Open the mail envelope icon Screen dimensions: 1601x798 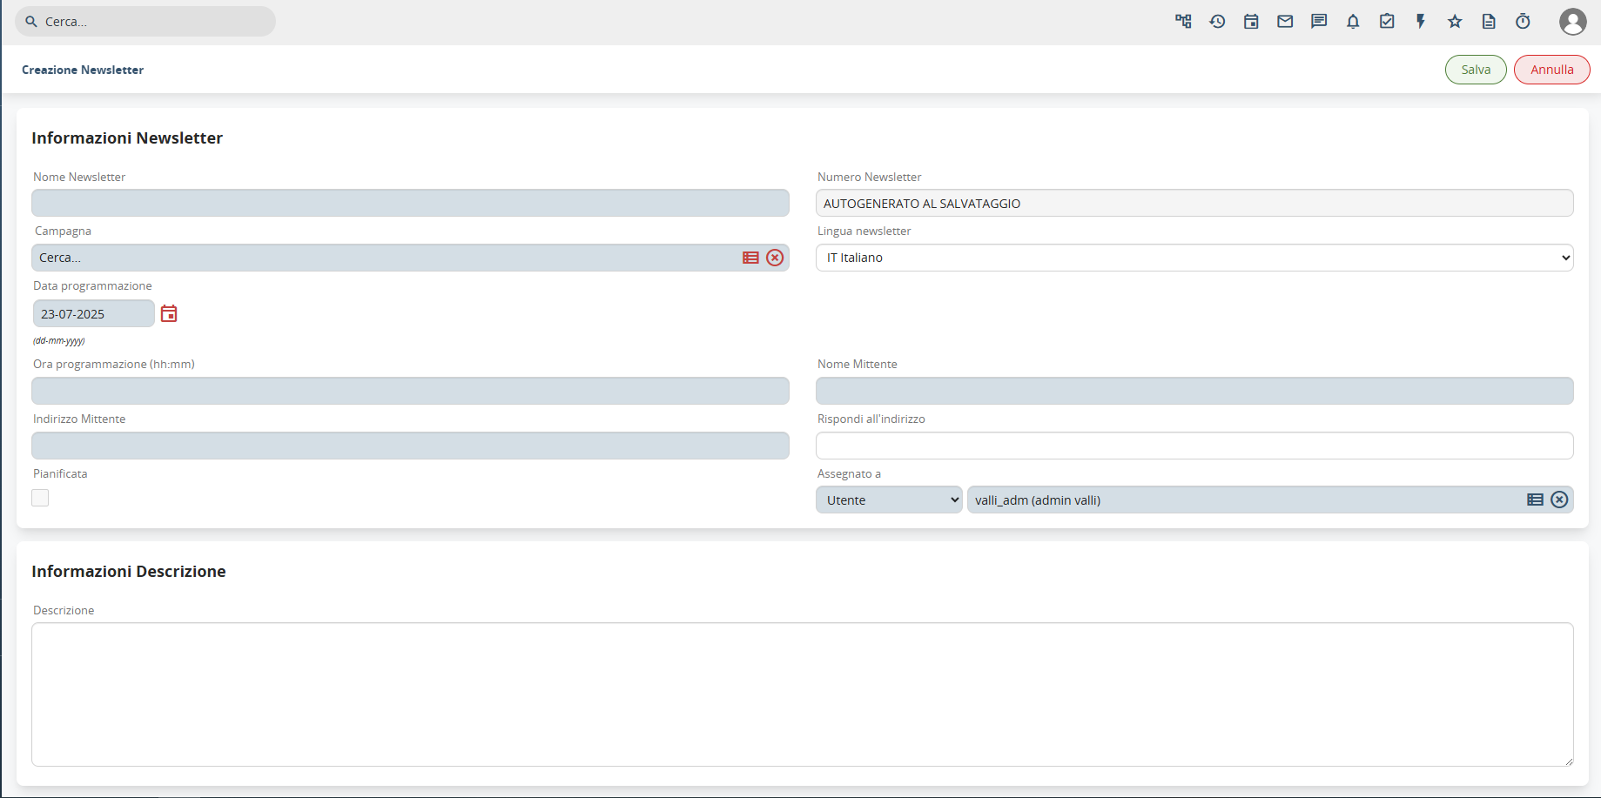(1285, 22)
